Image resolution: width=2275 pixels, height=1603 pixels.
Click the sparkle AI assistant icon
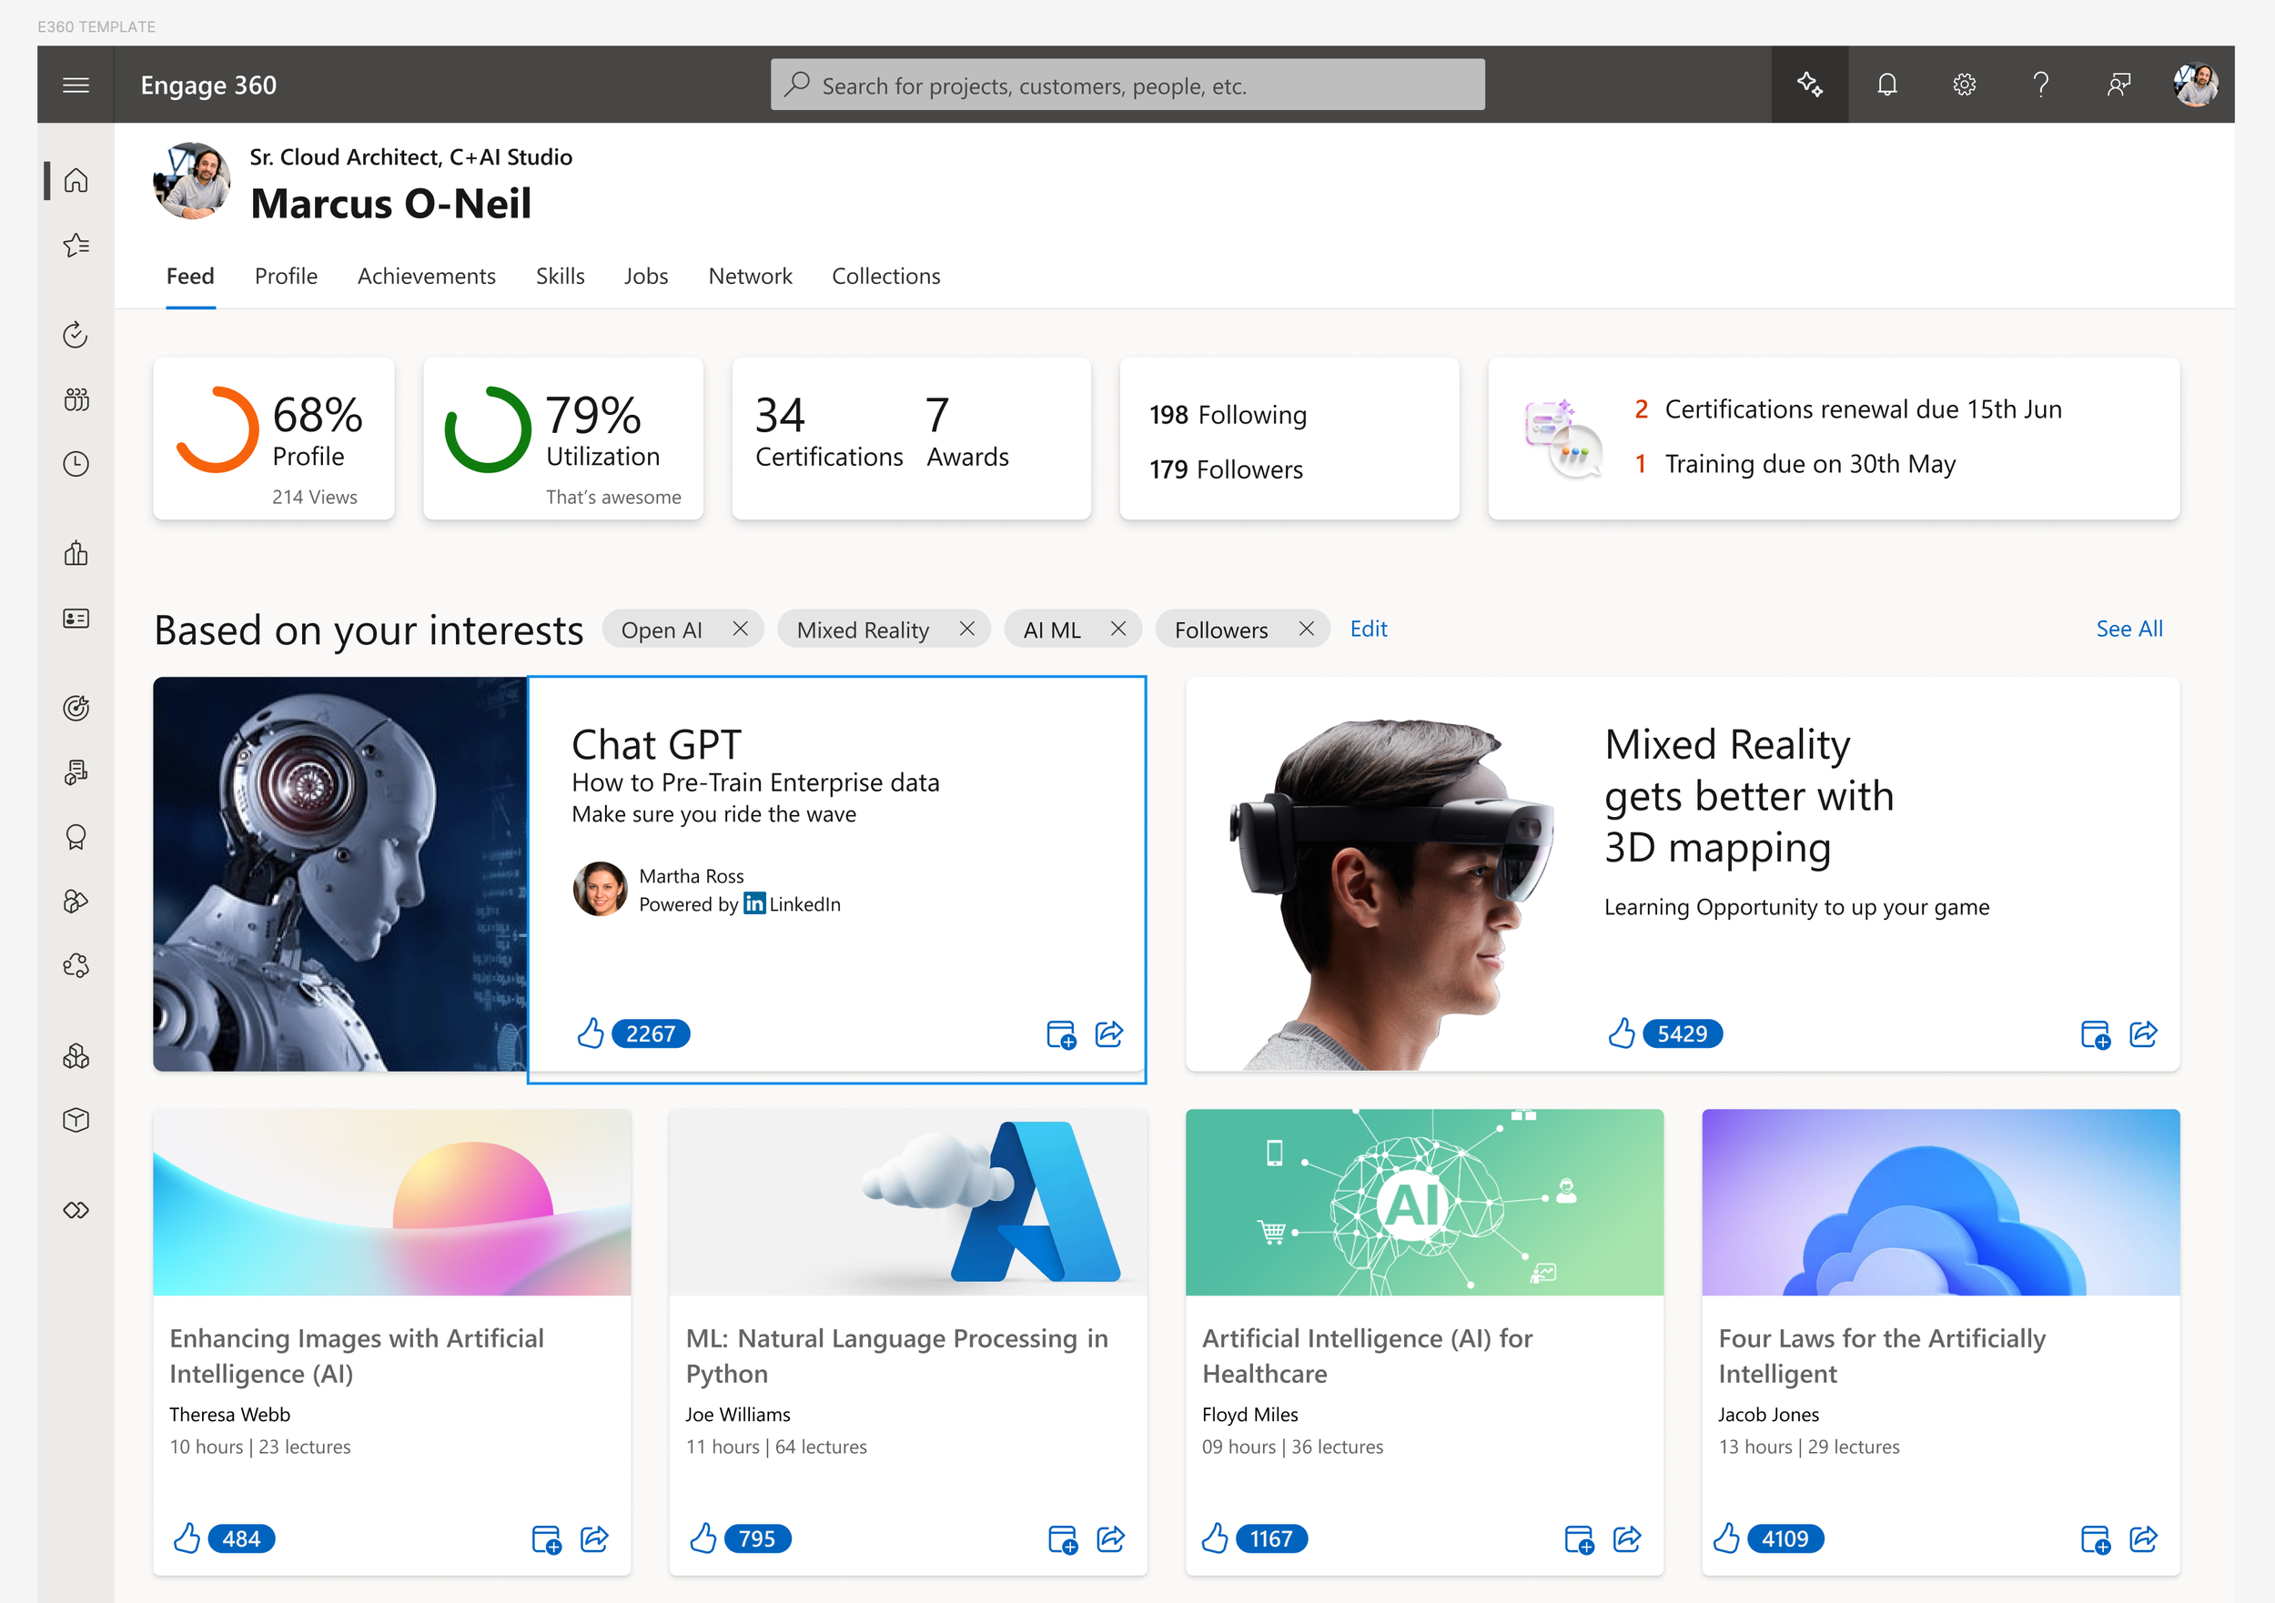1809,86
